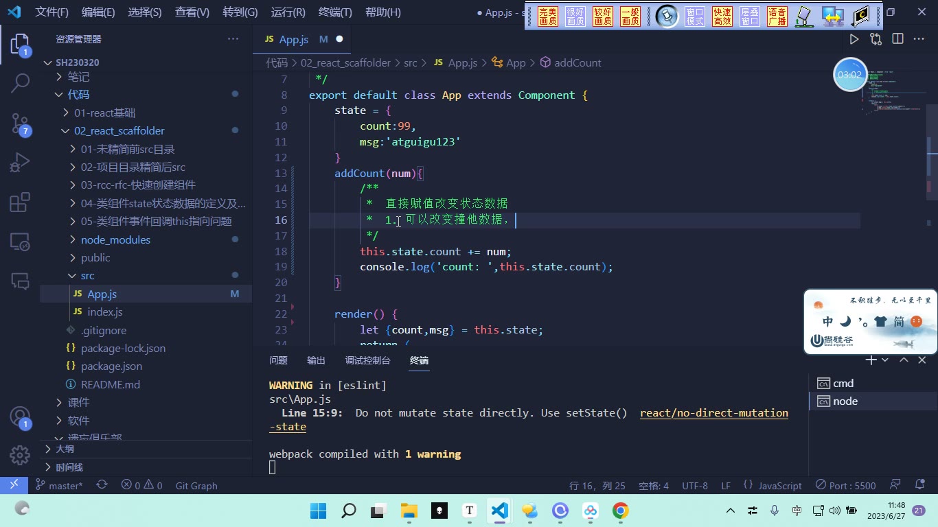
Task: Open the Extensions view
Action: click(20, 202)
